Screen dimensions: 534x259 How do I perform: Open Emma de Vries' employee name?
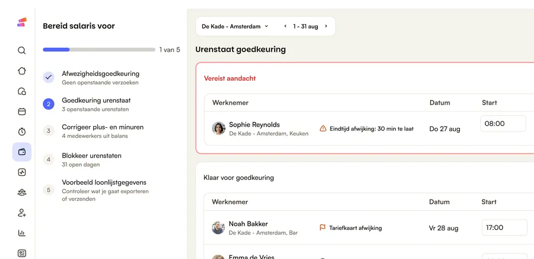[252, 257]
